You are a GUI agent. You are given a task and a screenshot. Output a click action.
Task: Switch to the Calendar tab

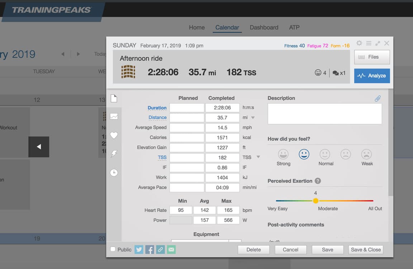[x=227, y=27]
